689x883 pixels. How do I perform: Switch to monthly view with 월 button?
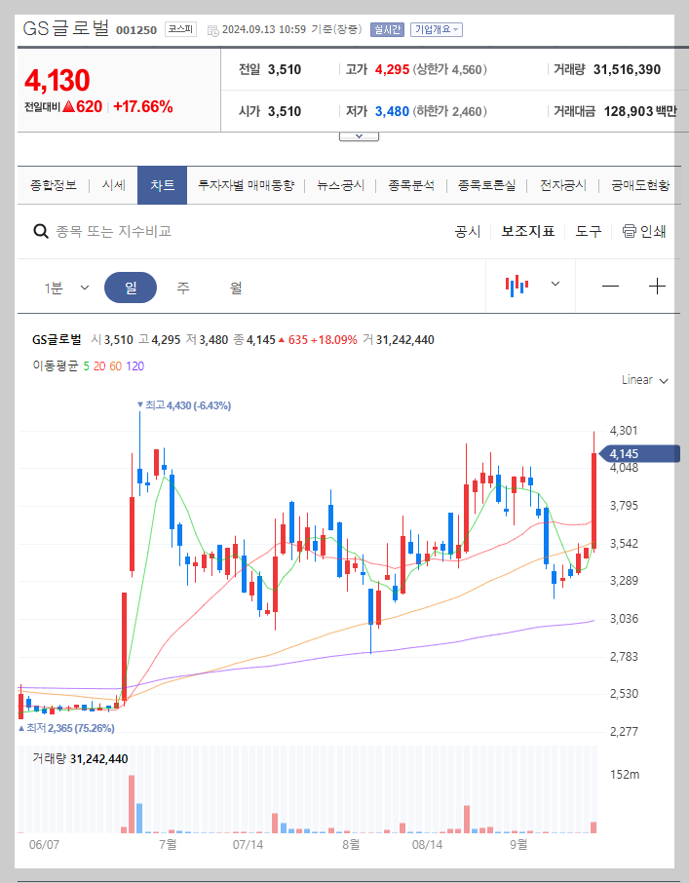click(x=237, y=286)
